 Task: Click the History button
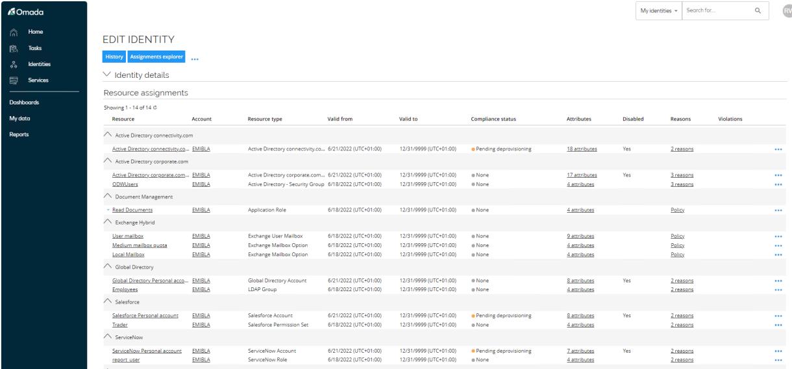click(114, 57)
